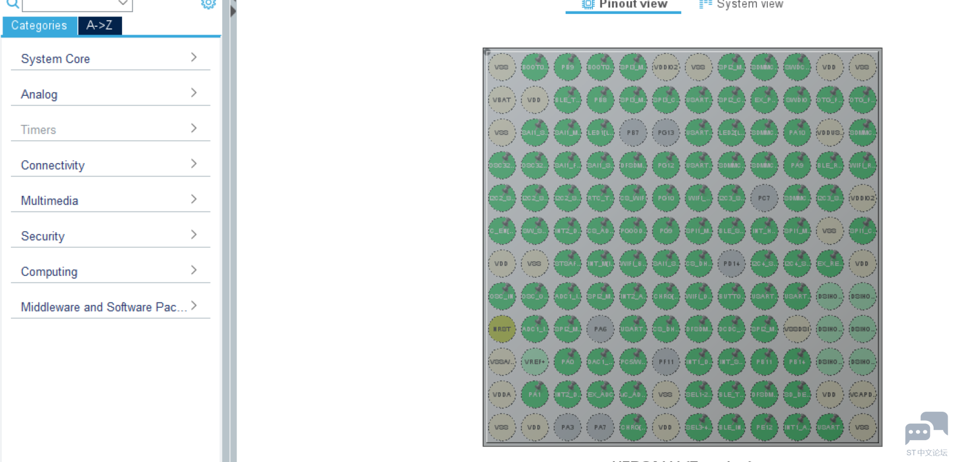Select the SEL1-2 pin
The image size is (953, 462).
(699, 395)
